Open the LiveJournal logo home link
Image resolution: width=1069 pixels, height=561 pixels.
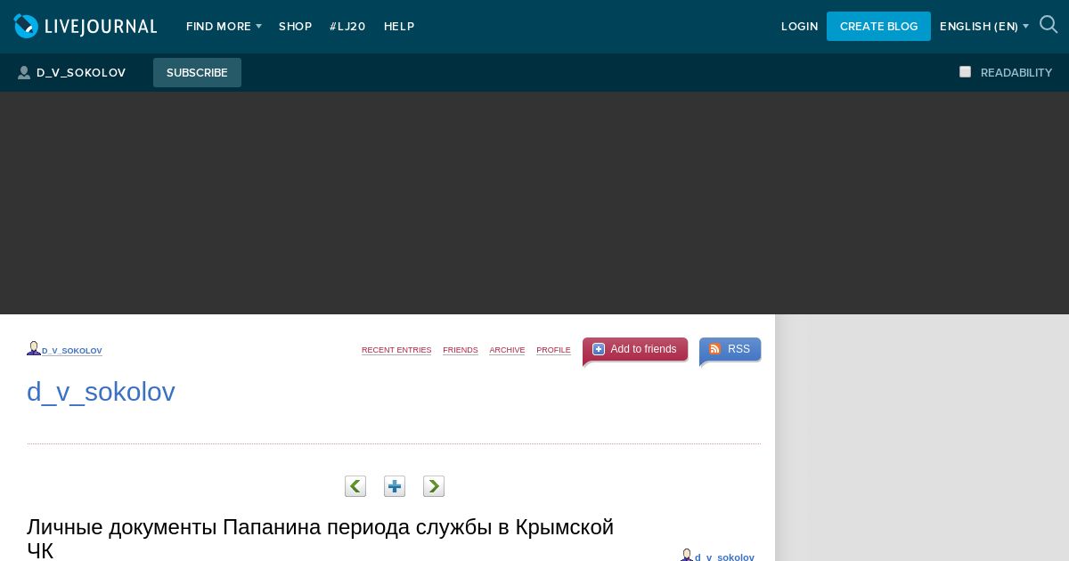pos(86,27)
